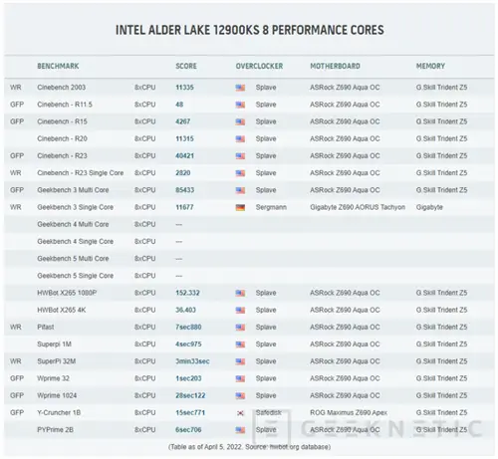
Task: Click Splave in the SuperPi 32M row
Action: click(266, 361)
